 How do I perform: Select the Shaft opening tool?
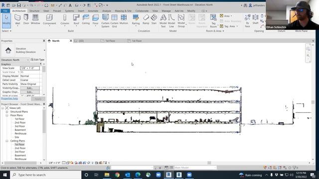coord(255,19)
